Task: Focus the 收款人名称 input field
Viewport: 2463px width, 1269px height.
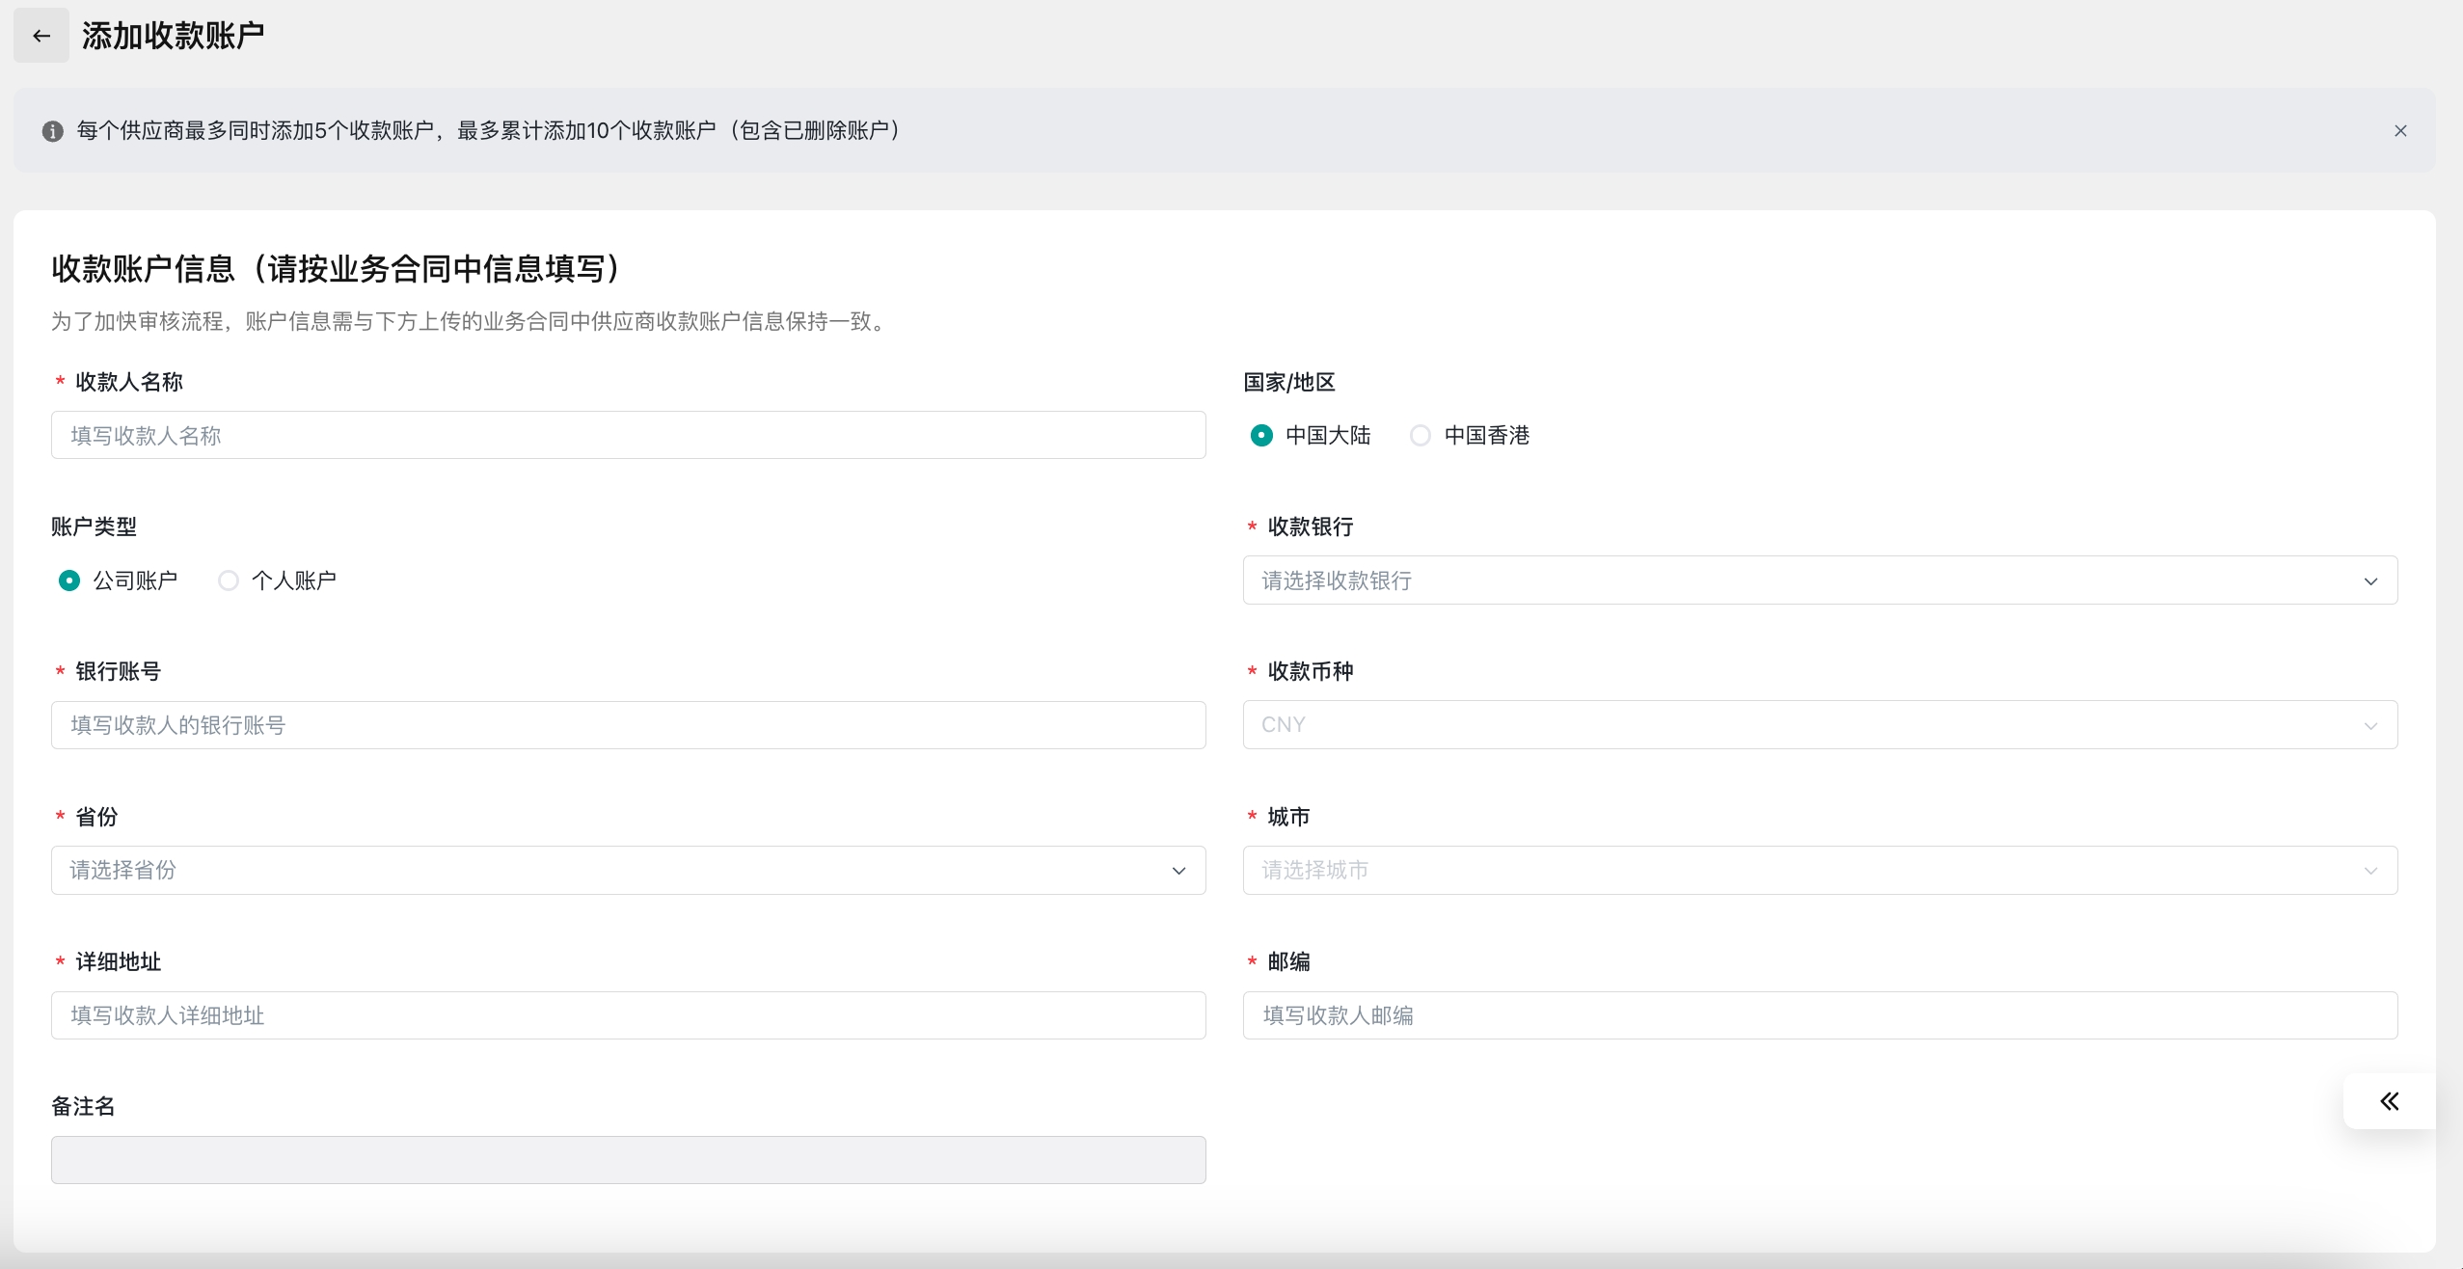Action: pos(628,436)
